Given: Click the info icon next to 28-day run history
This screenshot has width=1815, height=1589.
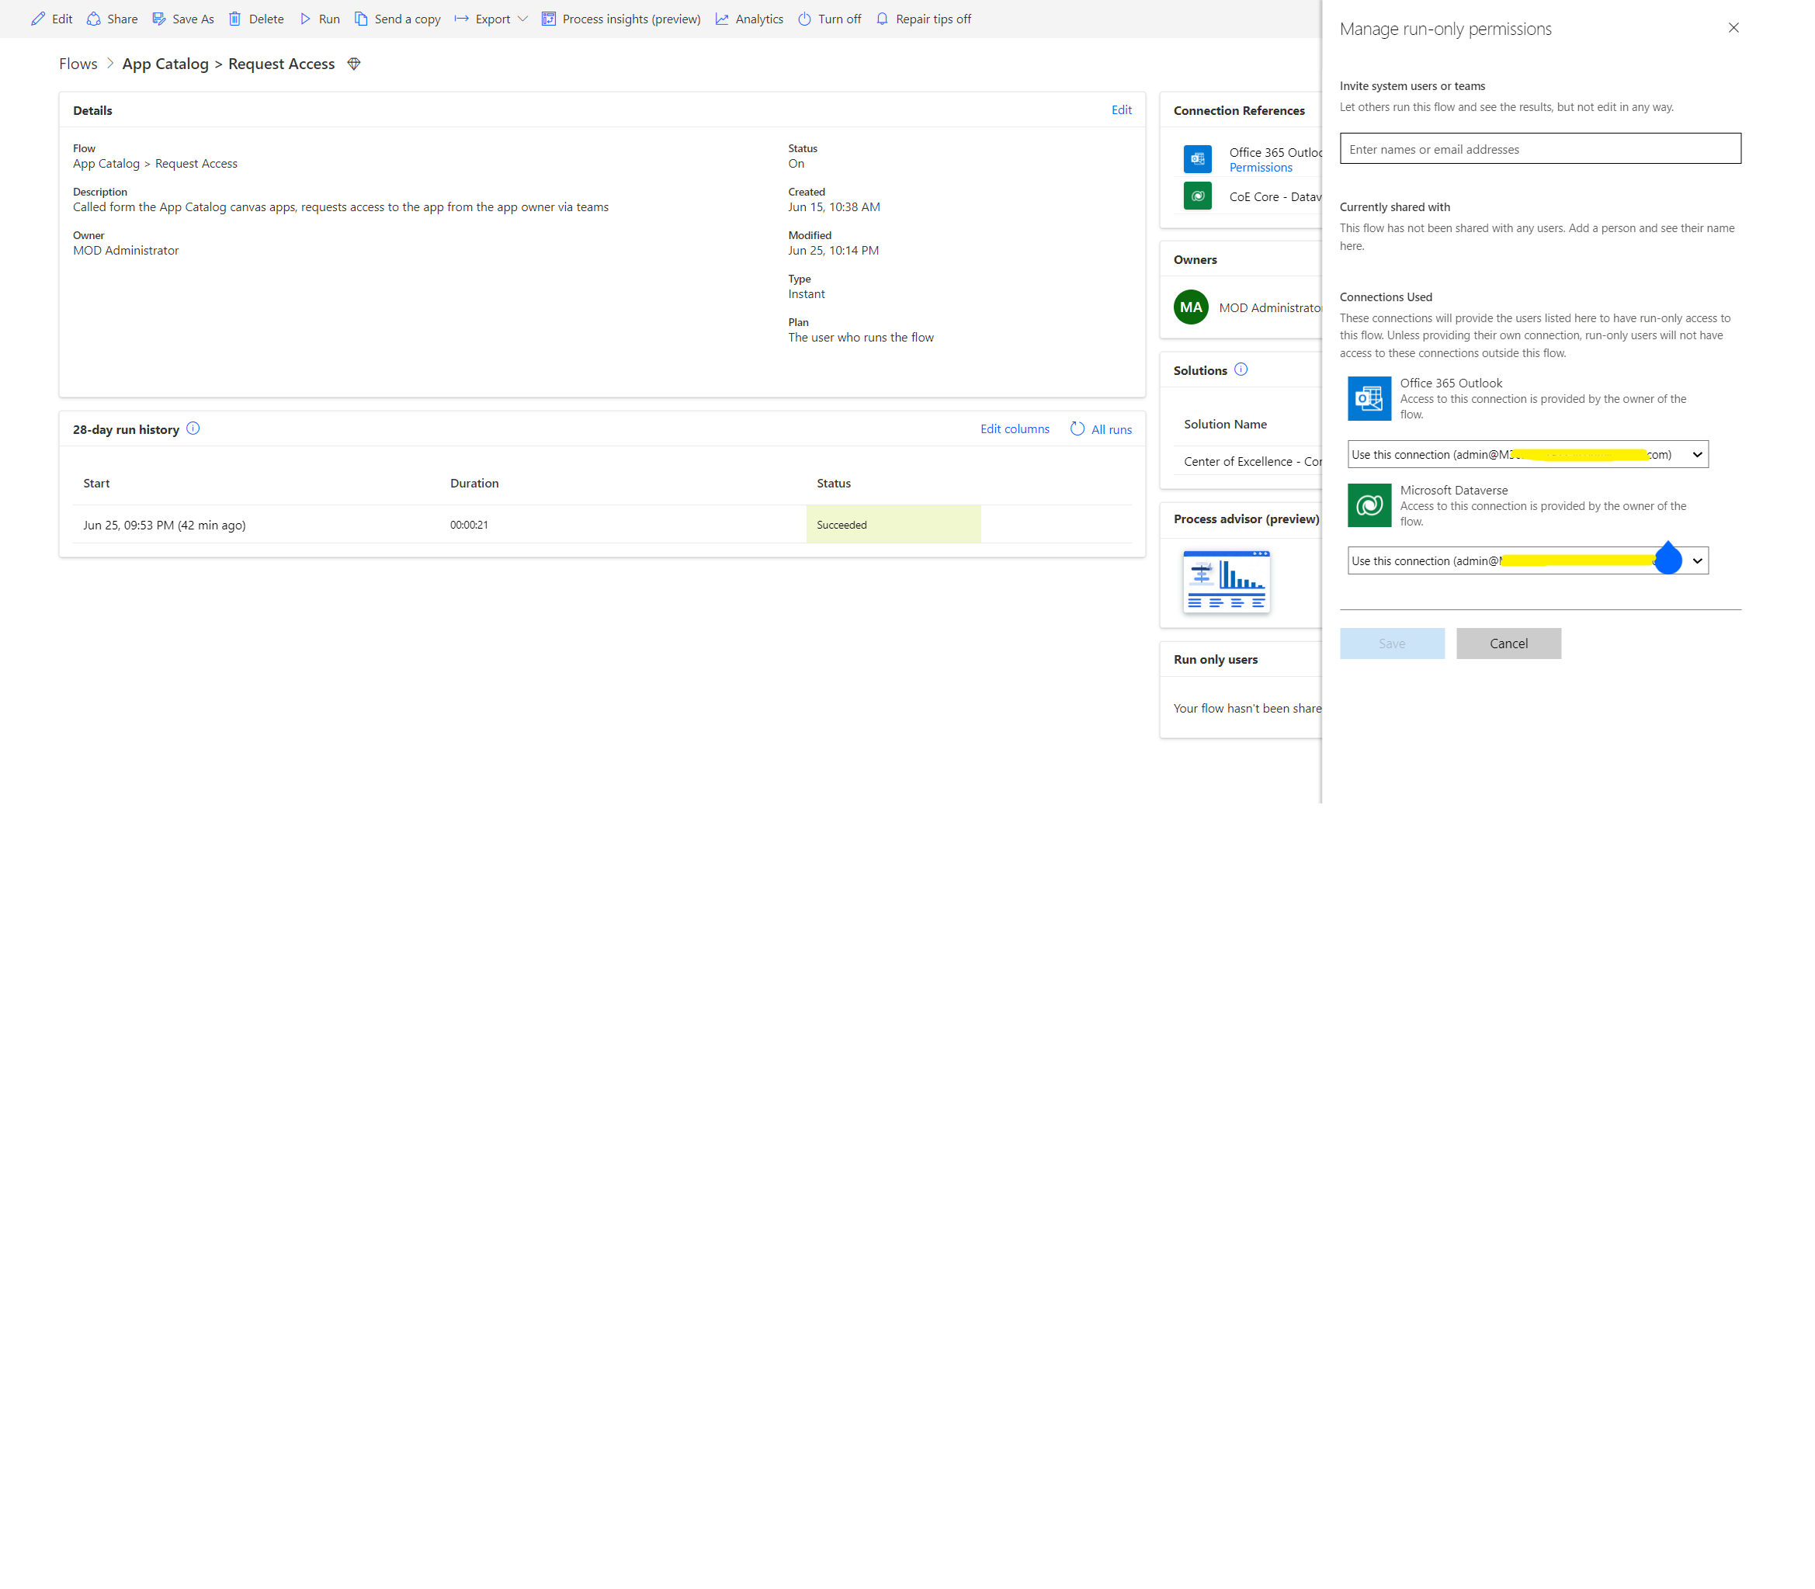Looking at the screenshot, I should coord(193,428).
